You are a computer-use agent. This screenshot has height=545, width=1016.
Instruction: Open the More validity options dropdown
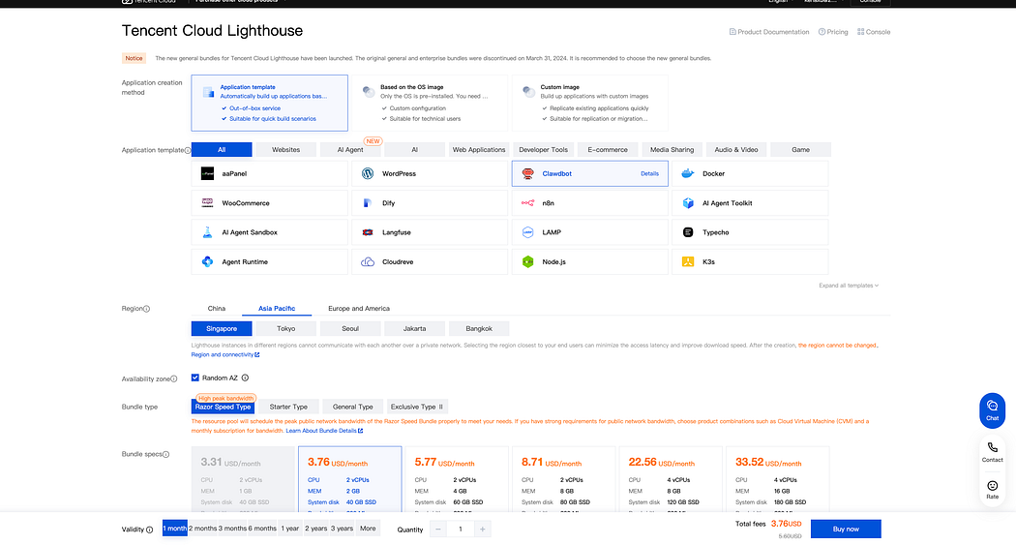tap(368, 529)
